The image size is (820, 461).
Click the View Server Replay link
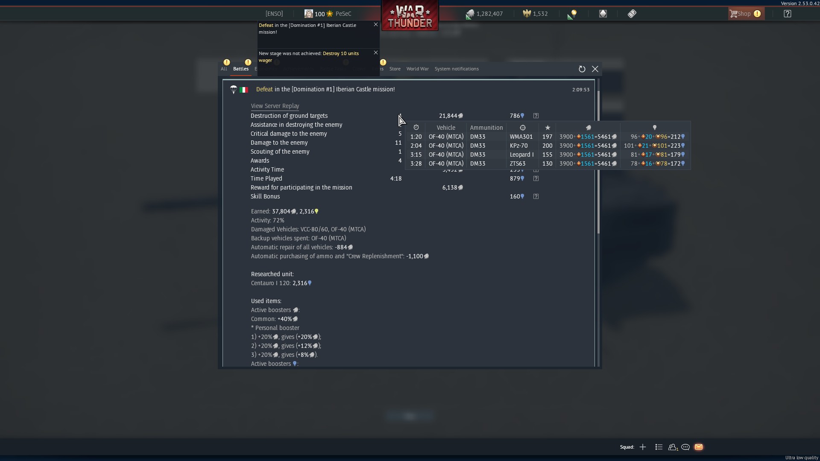click(275, 106)
